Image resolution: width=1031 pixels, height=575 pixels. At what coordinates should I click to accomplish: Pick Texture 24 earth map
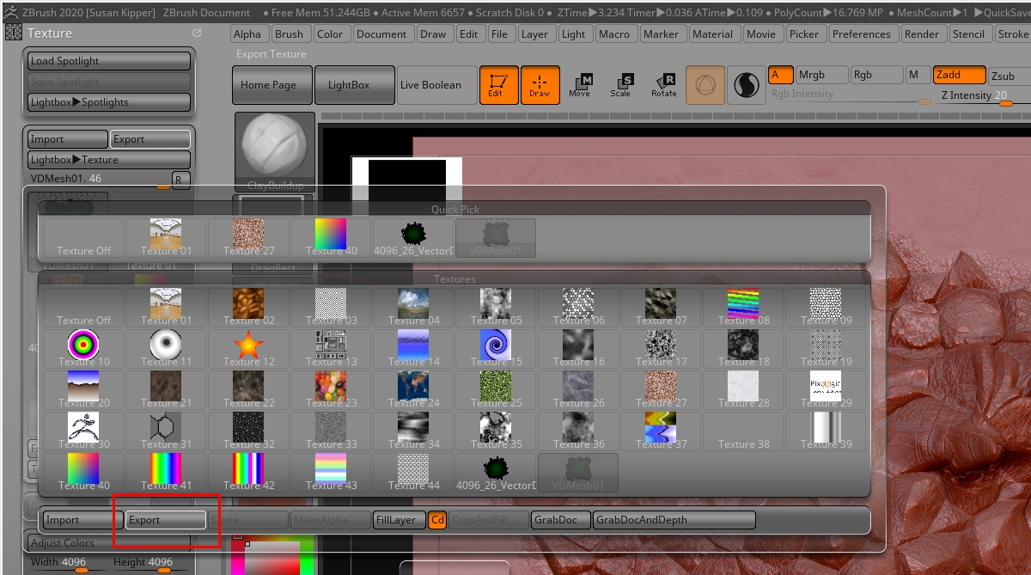tap(413, 389)
